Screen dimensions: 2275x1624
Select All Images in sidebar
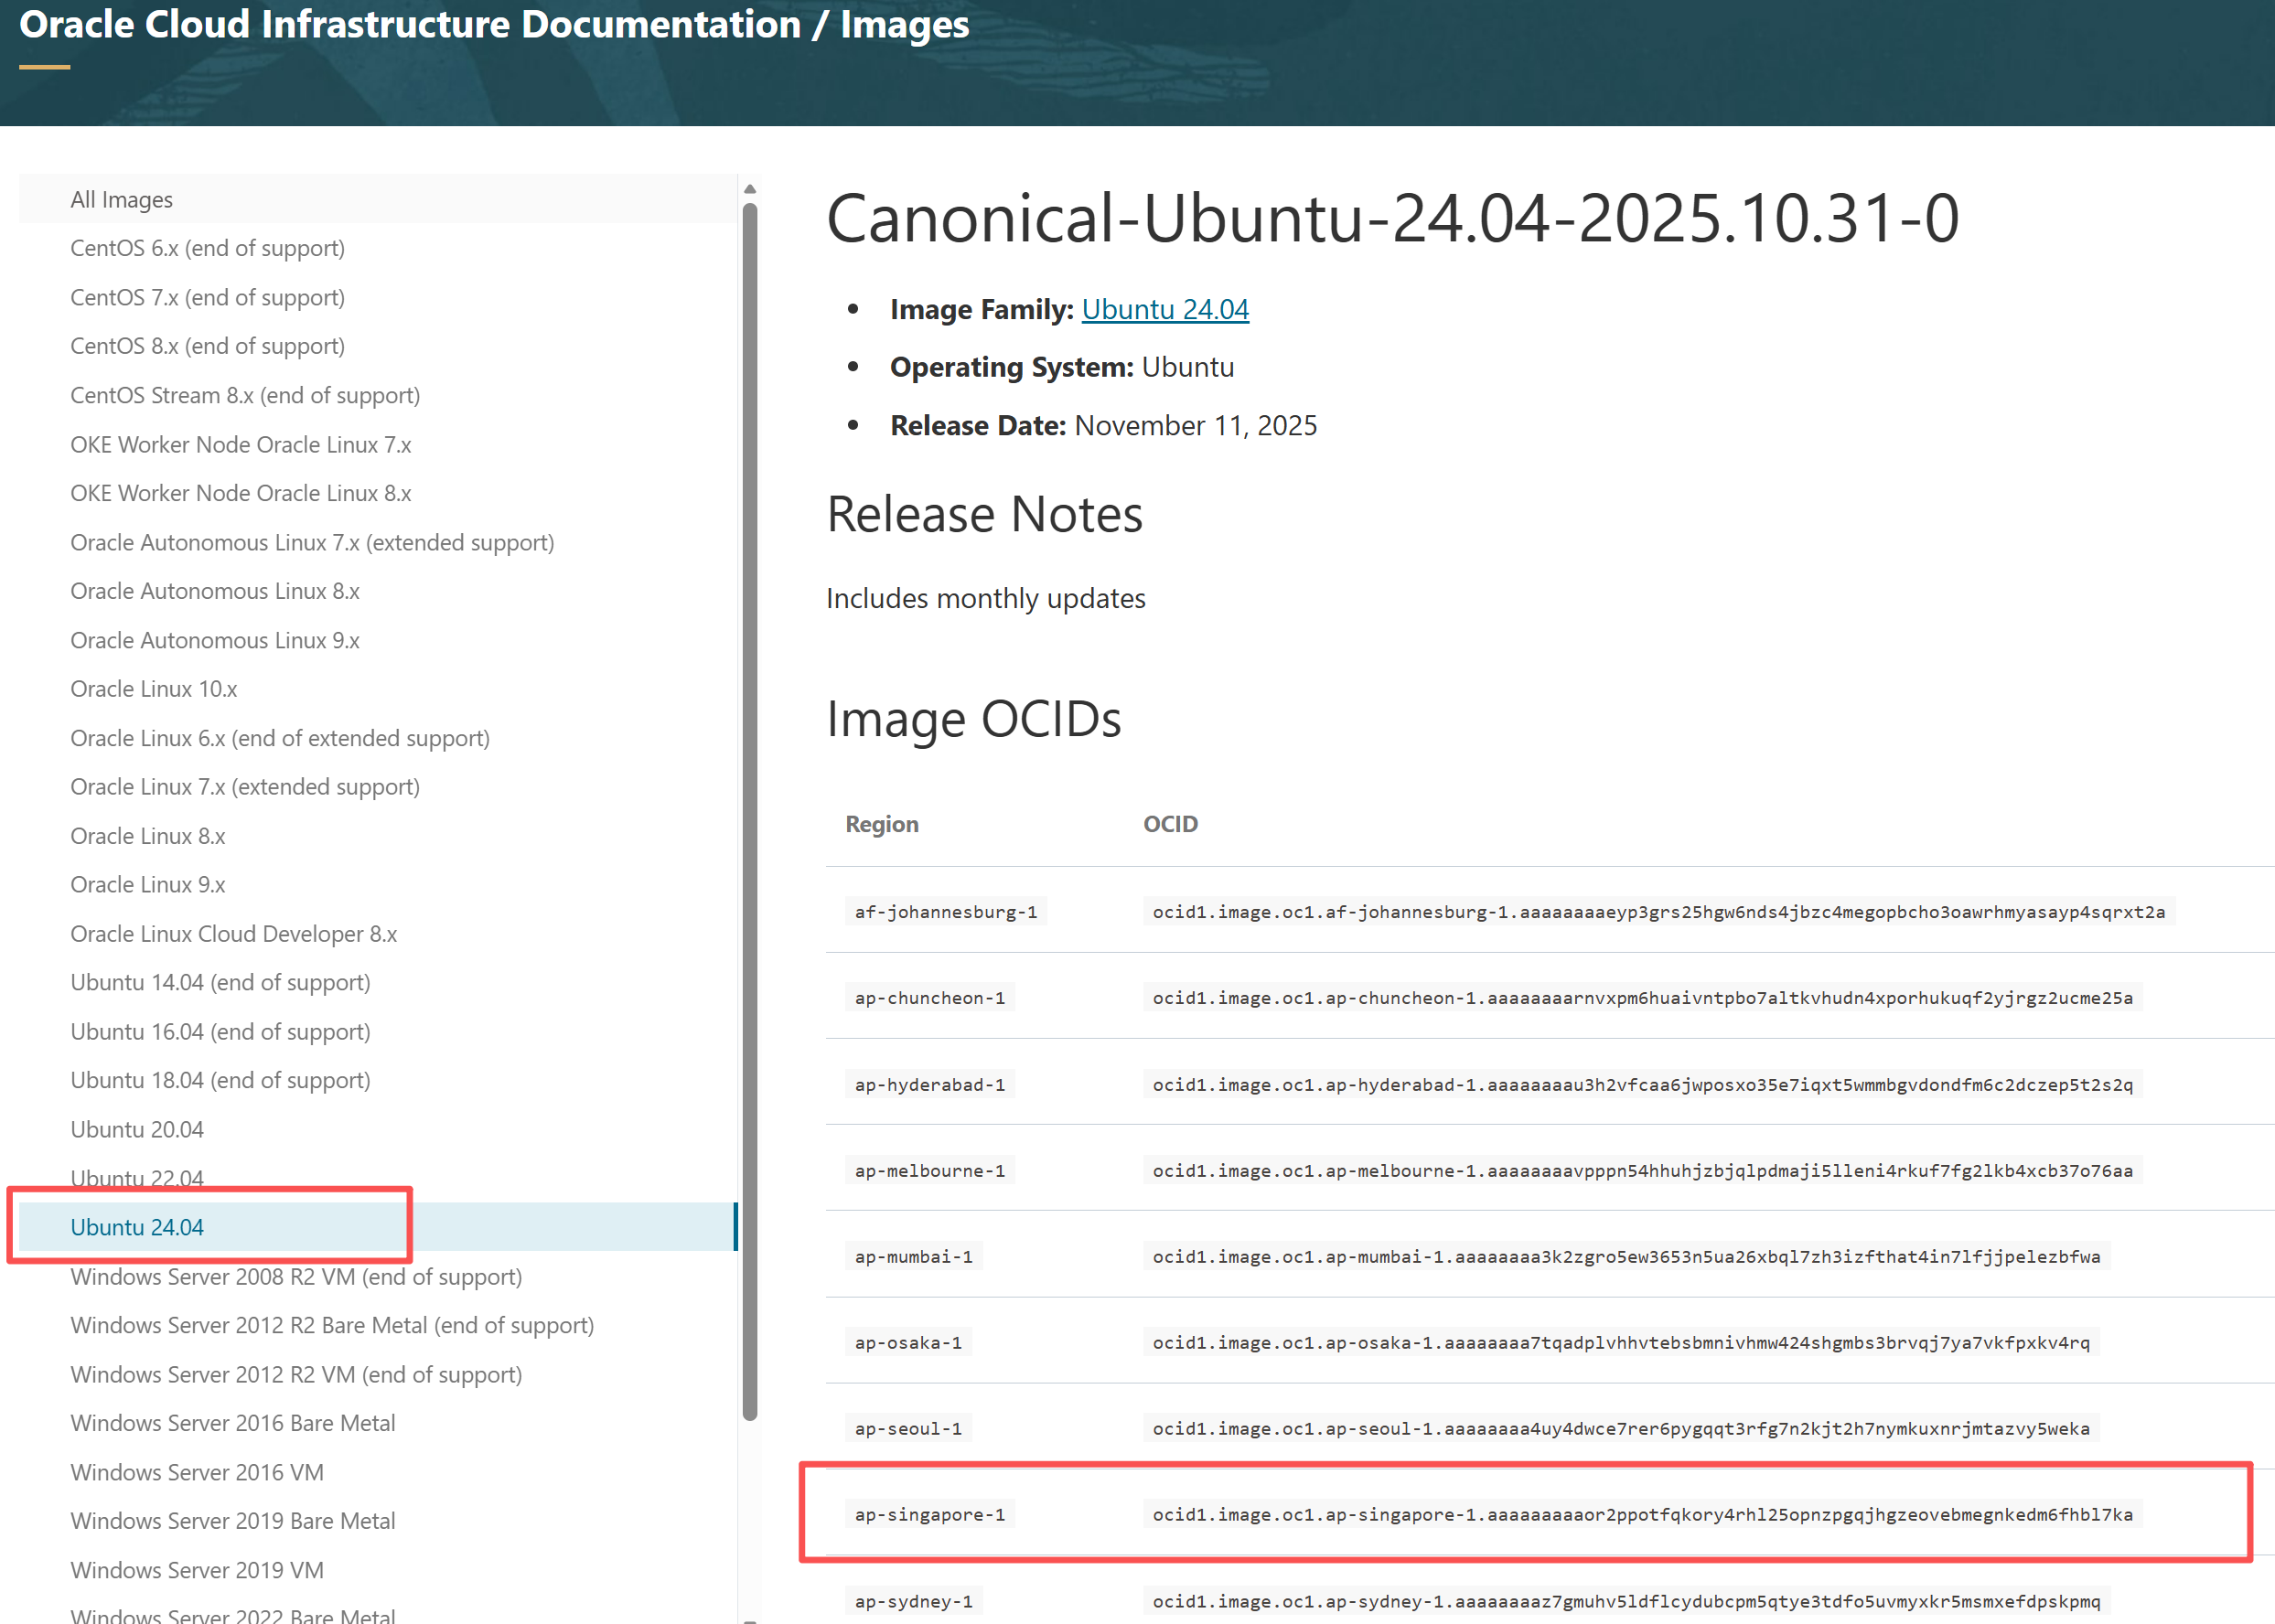point(121,200)
